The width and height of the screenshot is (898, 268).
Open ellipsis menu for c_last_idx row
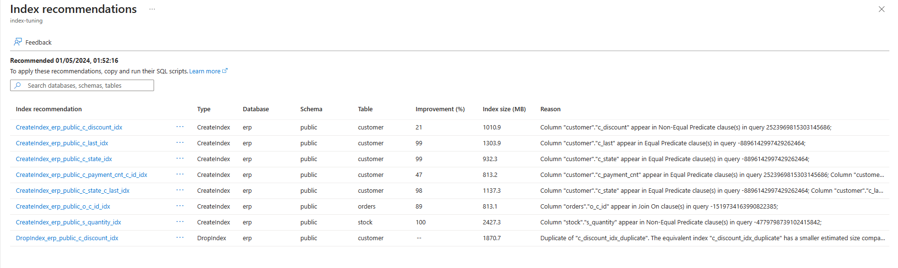pyautogui.click(x=180, y=143)
